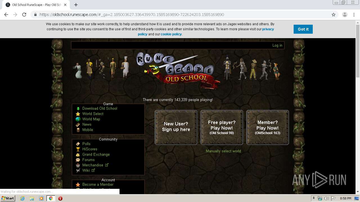Open Windows Media Player from taskbar
Viewport: 360px width, 202px height.
[x=41, y=198]
